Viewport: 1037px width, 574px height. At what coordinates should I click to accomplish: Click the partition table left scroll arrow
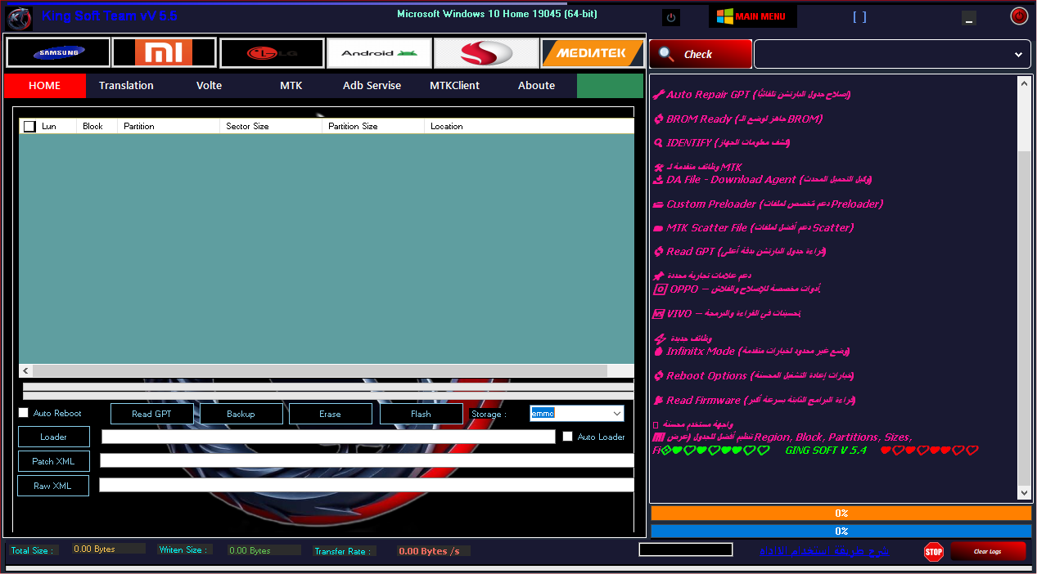[25, 370]
